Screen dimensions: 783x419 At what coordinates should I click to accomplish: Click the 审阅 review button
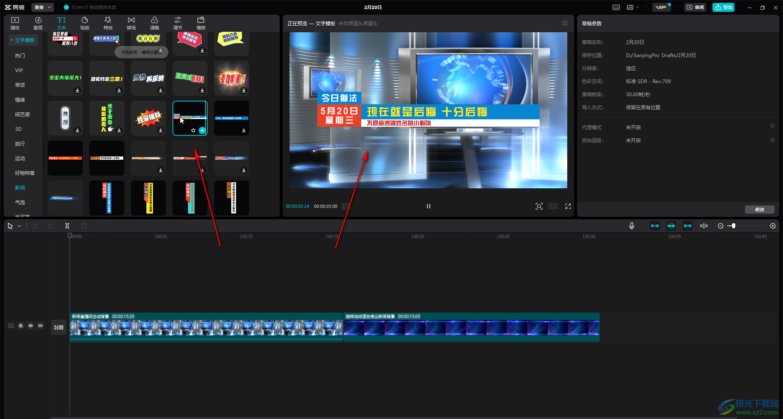pos(695,7)
